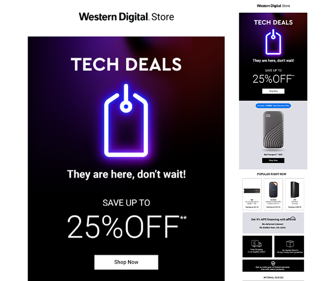Click the 0% APR financing banner
Image resolution: width=335 pixels, height=281 pixels.
pos(273,223)
